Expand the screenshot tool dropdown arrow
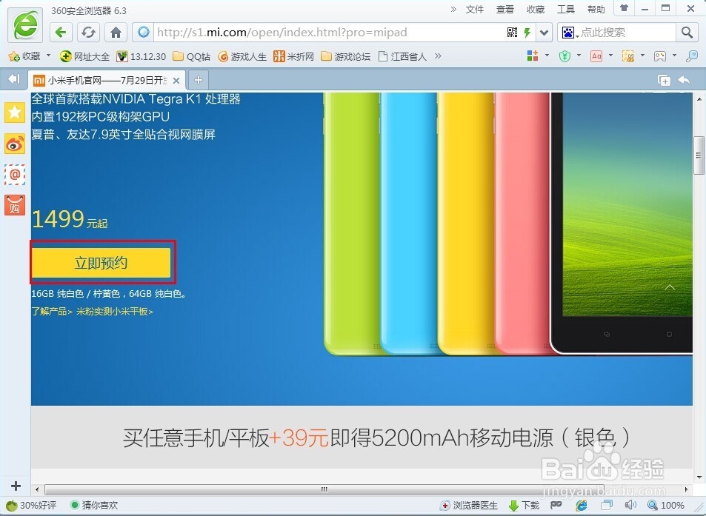 642,56
